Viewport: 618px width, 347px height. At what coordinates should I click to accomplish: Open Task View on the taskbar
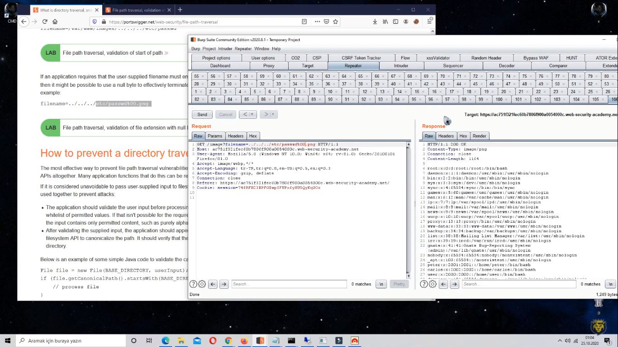click(x=149, y=340)
